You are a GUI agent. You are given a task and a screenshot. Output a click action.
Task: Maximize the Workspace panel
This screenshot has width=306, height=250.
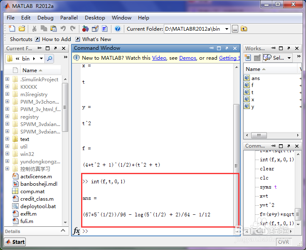(x=281, y=48)
